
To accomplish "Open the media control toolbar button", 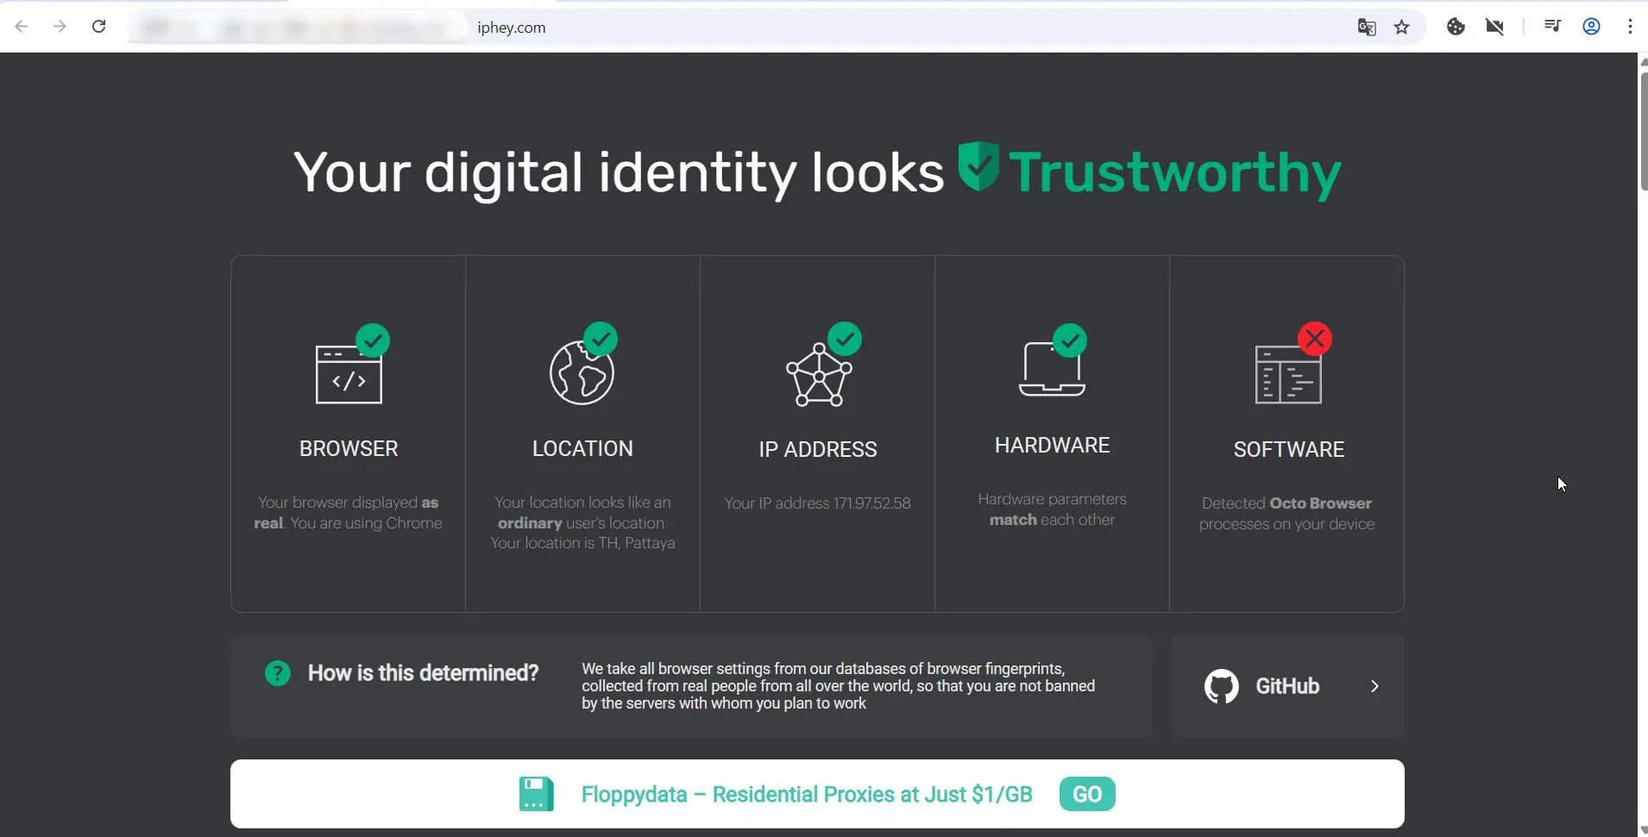I will (1552, 27).
